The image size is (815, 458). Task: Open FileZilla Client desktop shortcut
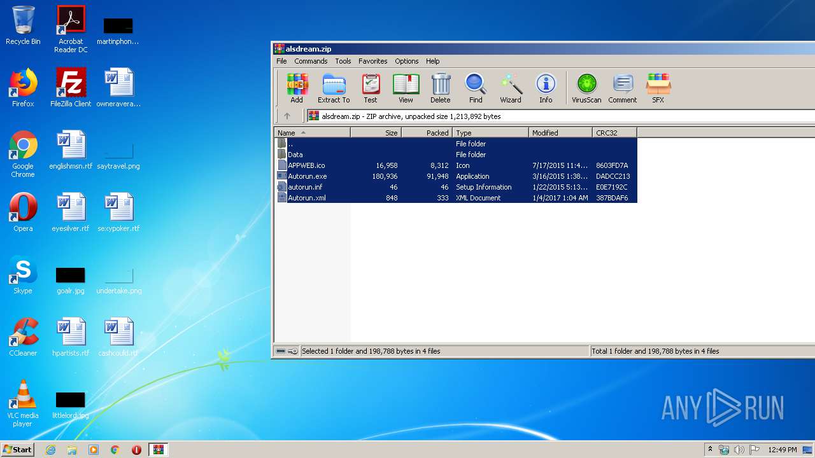point(71,88)
